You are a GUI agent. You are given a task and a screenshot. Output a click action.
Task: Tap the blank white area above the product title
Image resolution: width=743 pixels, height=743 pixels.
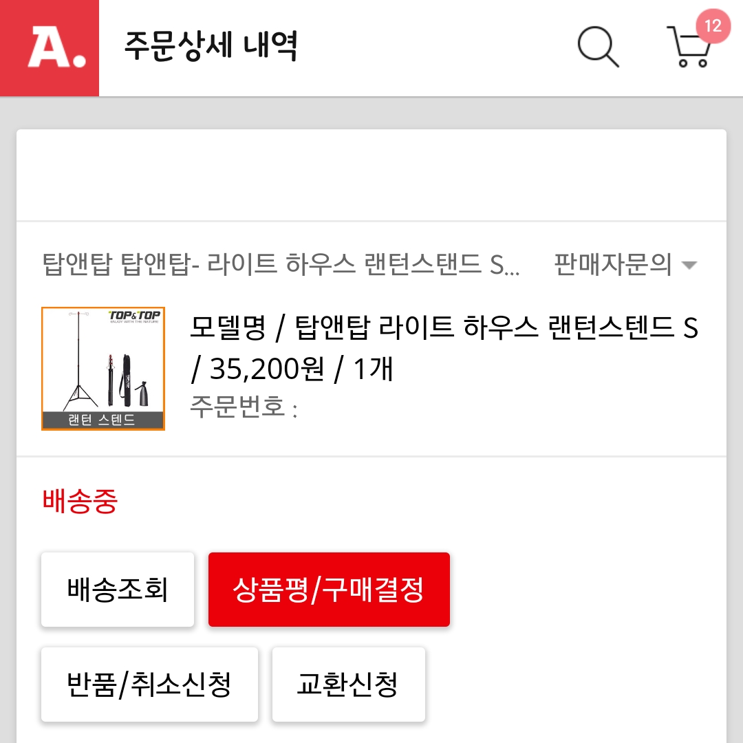(371, 175)
